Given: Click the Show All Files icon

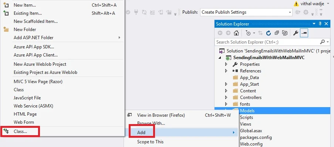Looking at the screenshot, I should [x=284, y=33].
